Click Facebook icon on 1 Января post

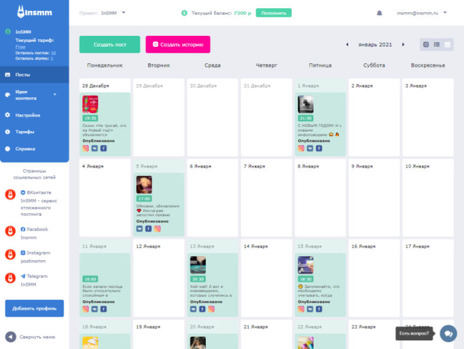tap(319, 148)
